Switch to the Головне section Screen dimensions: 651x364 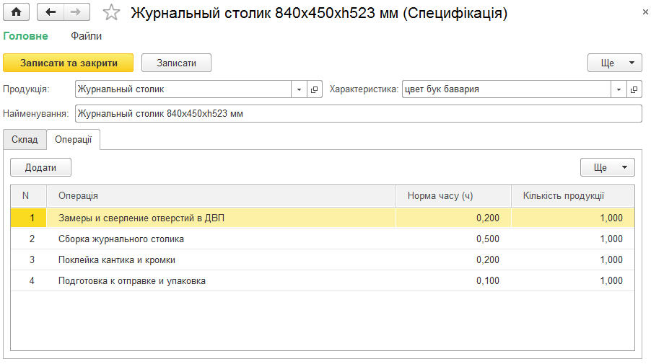click(25, 36)
